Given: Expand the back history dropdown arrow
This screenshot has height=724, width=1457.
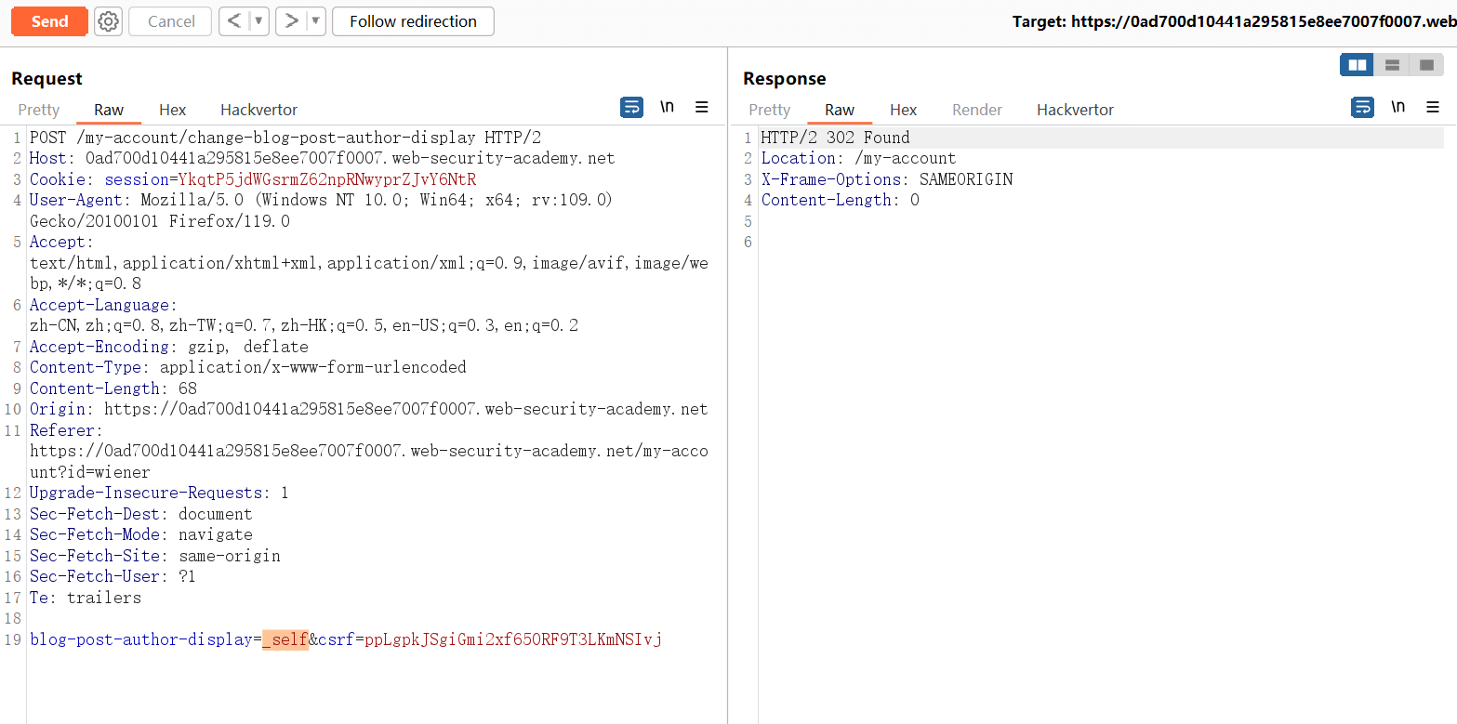Looking at the screenshot, I should (259, 21).
